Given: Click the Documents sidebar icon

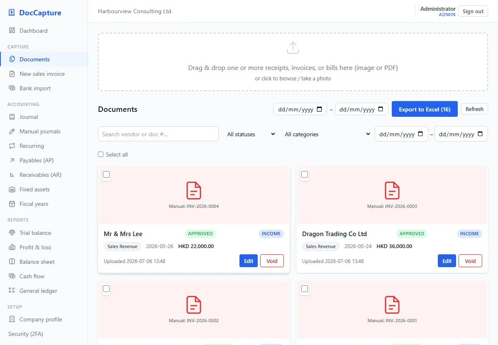Looking at the screenshot, I should (12, 59).
